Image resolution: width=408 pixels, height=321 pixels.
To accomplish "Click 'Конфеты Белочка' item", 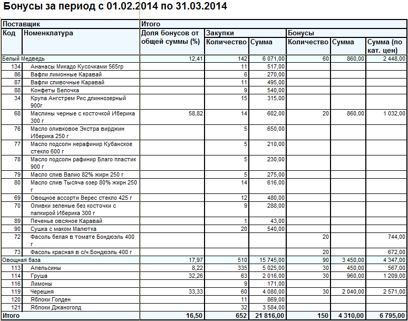I will pos(55,90).
